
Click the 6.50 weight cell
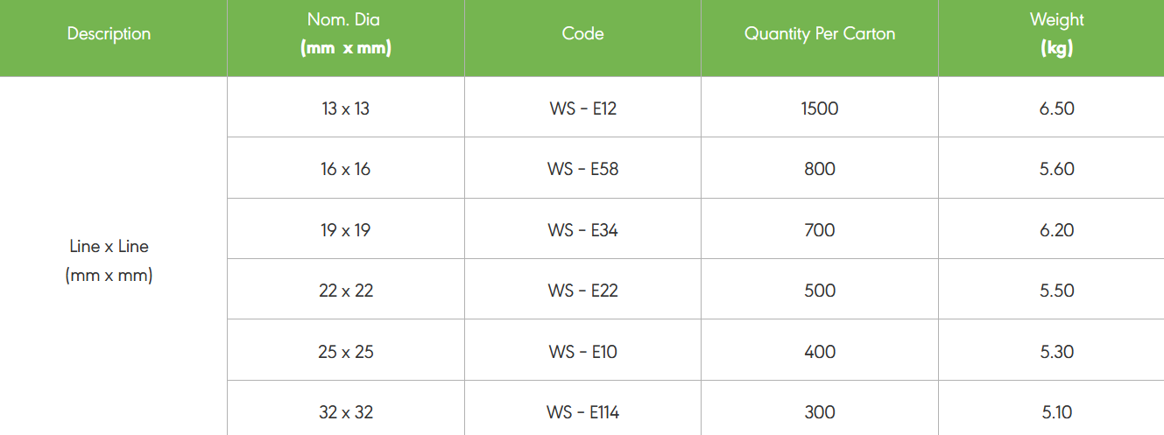[x=1056, y=109]
